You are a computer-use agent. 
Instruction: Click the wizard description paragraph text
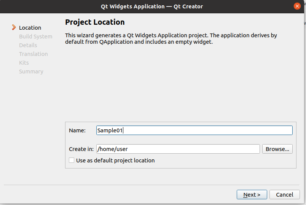(x=171, y=38)
